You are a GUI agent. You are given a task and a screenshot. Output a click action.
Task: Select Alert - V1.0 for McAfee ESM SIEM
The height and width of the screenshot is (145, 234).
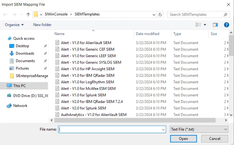point(88,89)
